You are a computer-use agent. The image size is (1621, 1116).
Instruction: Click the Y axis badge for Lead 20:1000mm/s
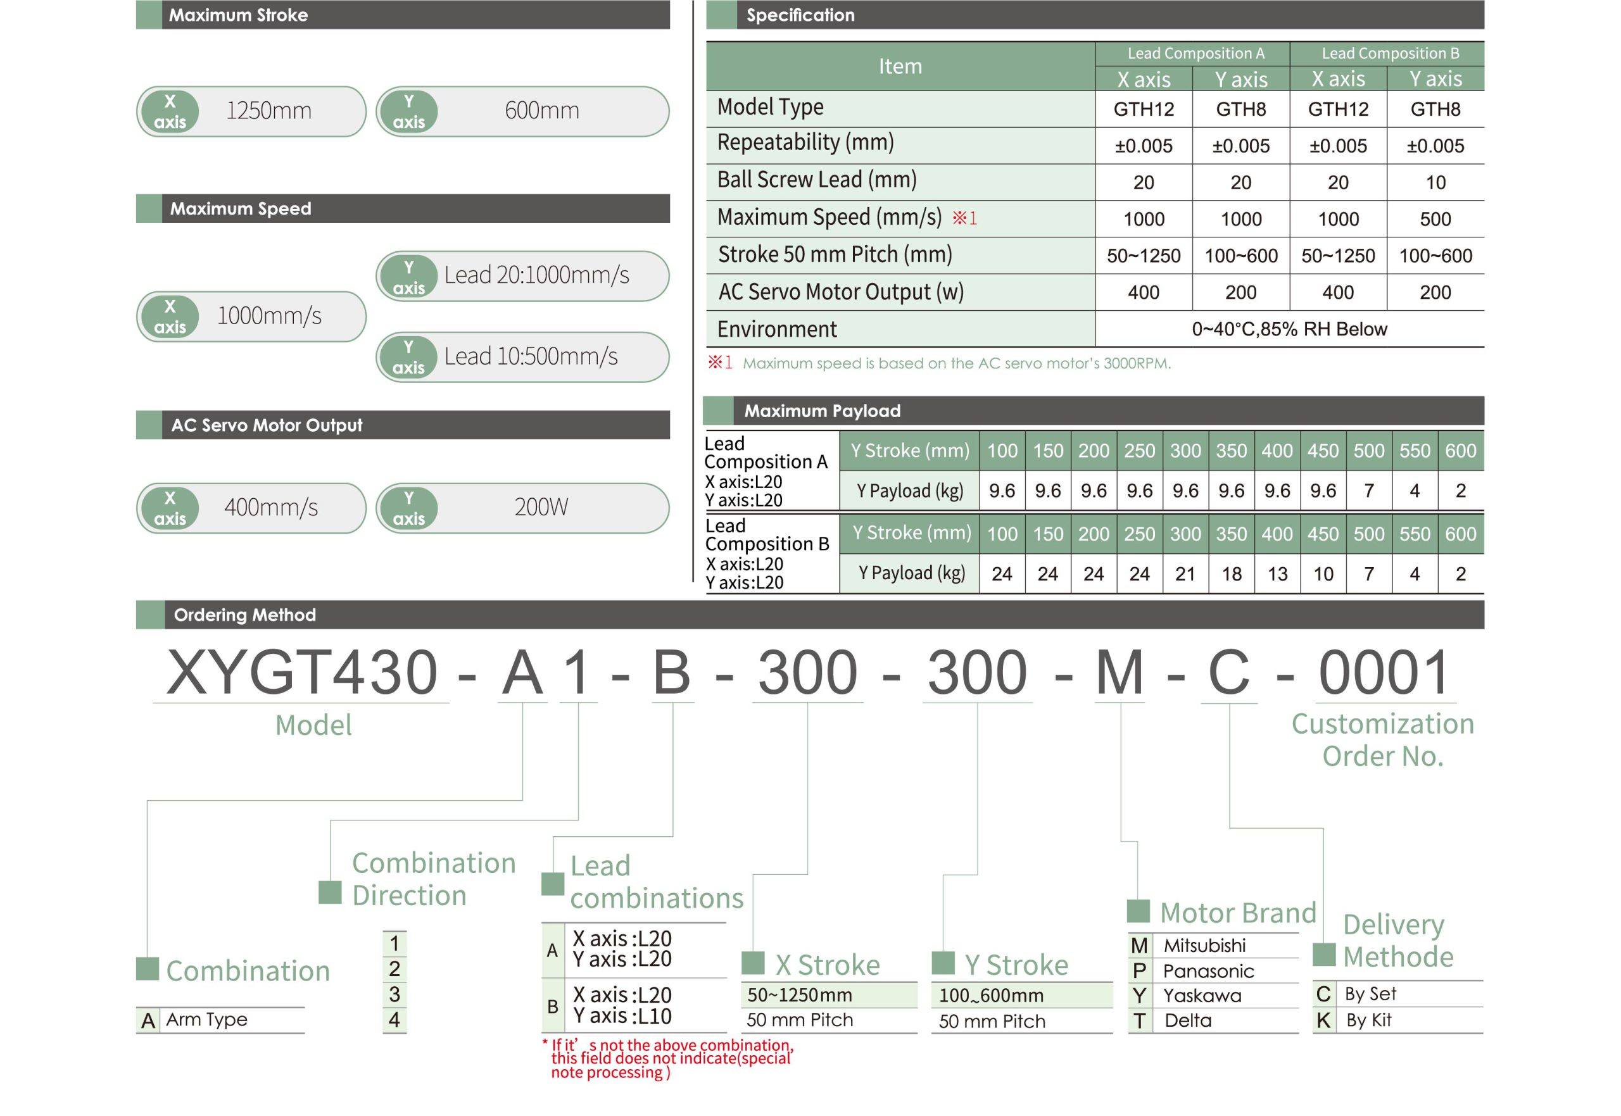click(408, 277)
